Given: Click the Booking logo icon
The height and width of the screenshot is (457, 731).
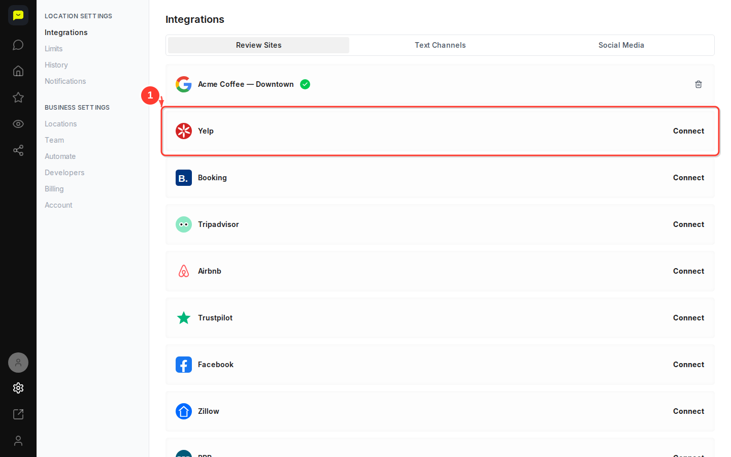Looking at the screenshot, I should 184,178.
